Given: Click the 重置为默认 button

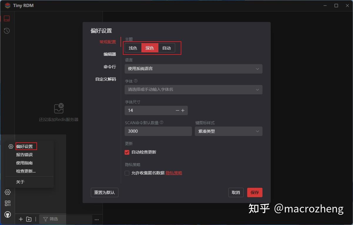Looking at the screenshot, I should 104,192.
